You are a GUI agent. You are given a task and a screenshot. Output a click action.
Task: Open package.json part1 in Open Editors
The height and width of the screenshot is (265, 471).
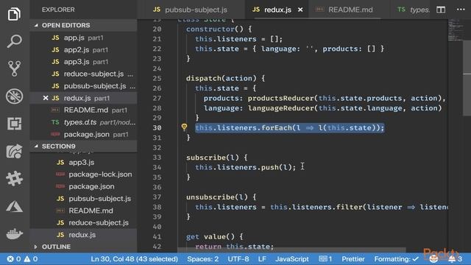[83, 134]
